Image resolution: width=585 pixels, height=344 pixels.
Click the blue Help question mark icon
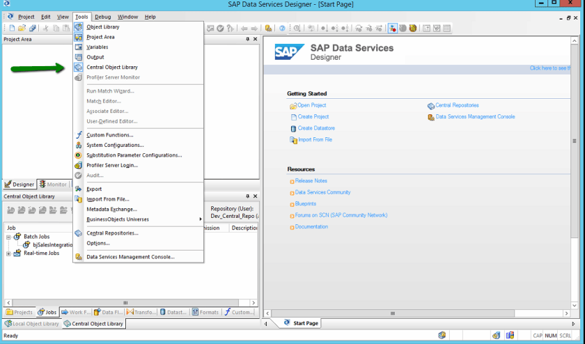pyautogui.click(x=282, y=29)
